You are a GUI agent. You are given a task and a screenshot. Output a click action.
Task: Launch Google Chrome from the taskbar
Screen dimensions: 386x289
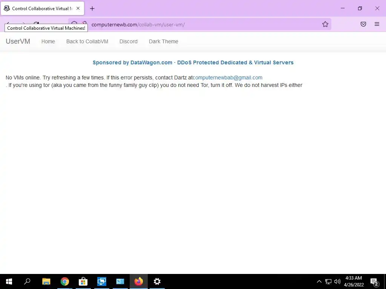(65, 281)
